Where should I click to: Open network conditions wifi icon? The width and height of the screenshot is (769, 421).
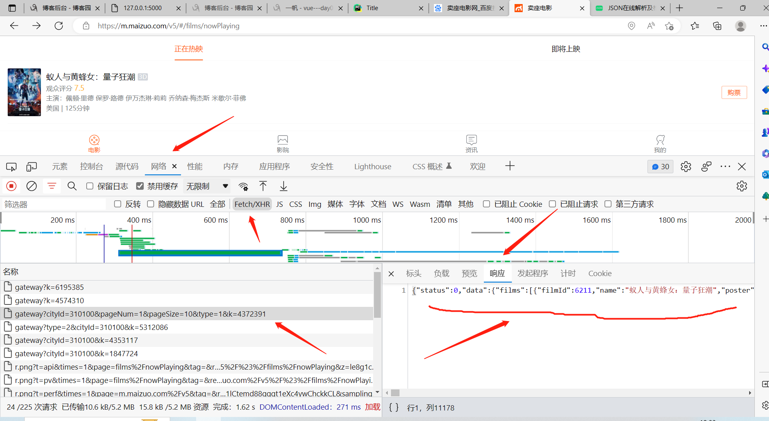pos(244,186)
